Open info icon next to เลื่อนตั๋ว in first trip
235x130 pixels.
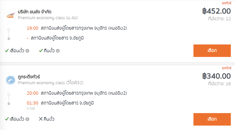point(27,51)
